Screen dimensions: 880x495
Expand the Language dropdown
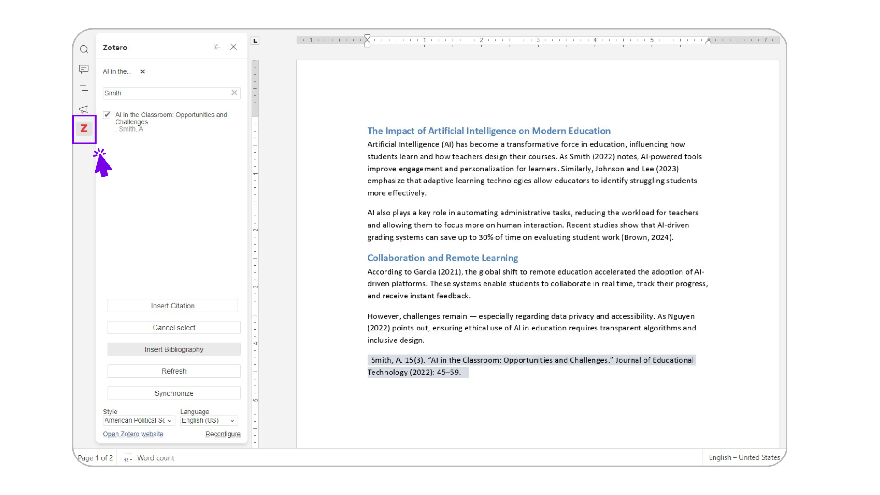point(209,420)
